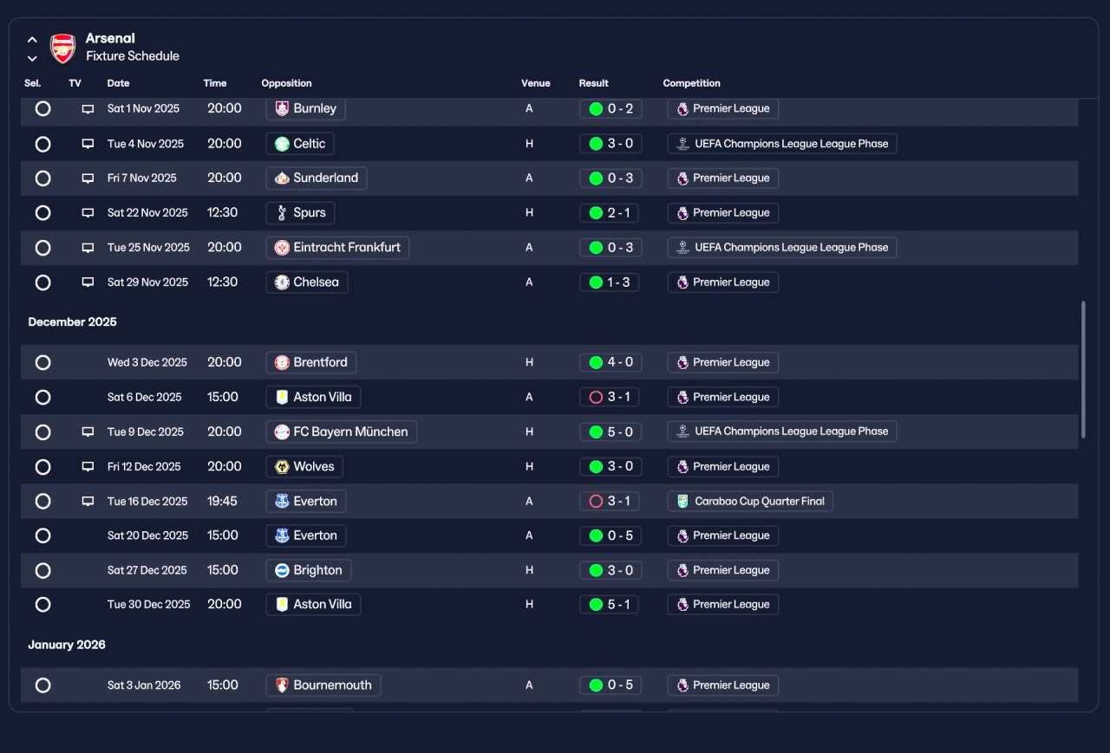
Task: Select the radio circle for Chelsea fixture
Action: pyautogui.click(x=42, y=282)
